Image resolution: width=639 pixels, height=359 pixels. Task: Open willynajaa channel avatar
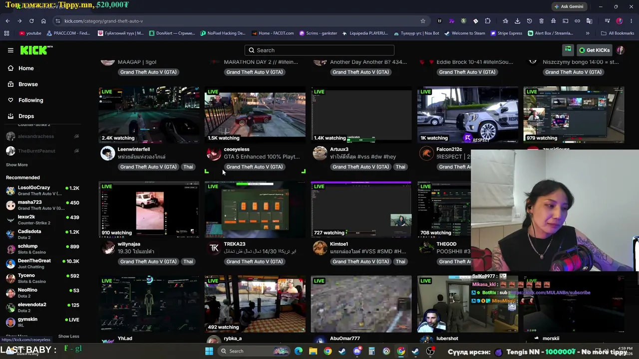coord(107,248)
